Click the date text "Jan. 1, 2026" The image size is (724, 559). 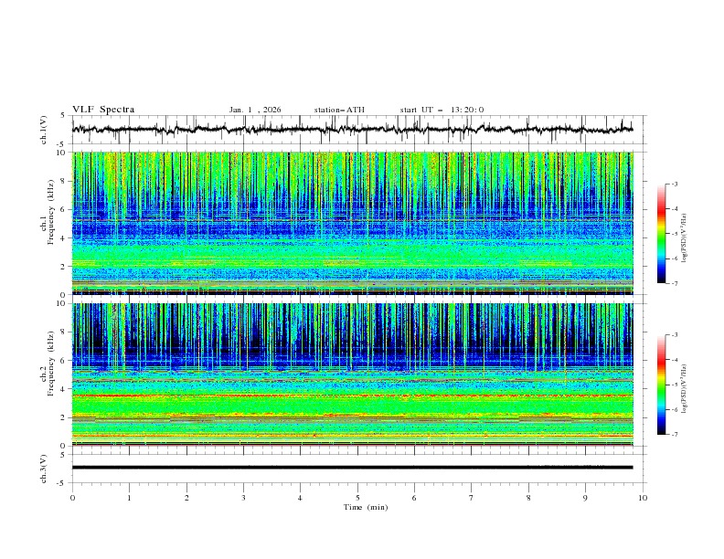[255, 110]
